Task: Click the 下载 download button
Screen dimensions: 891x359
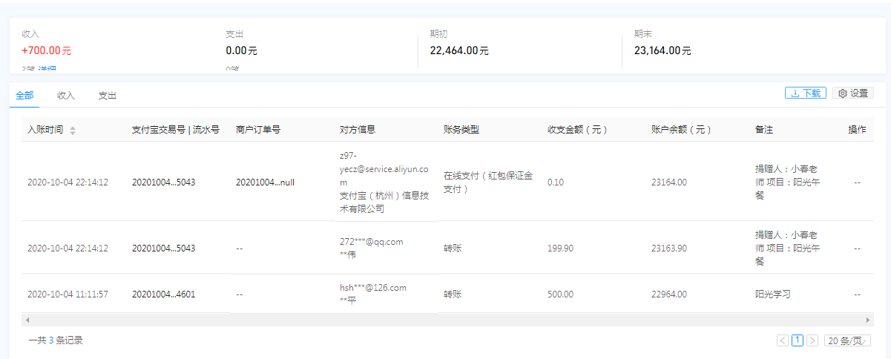Action: 805,93
